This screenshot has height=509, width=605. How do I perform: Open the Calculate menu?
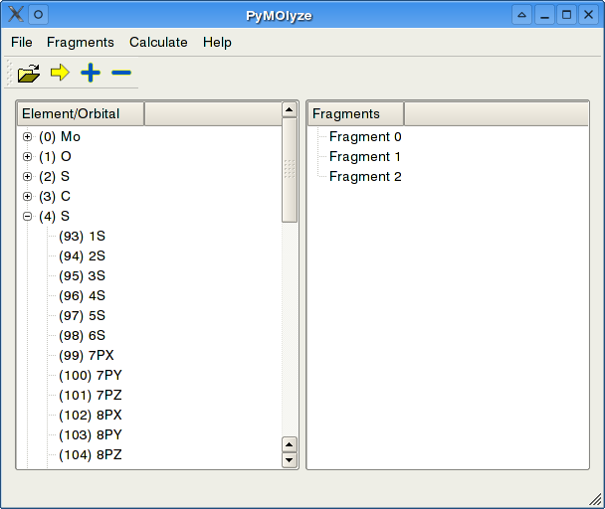click(158, 42)
